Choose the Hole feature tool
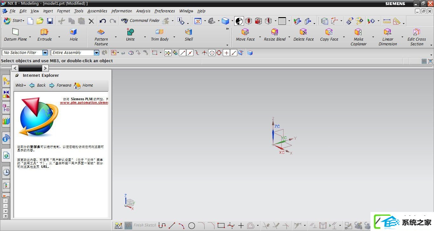This screenshot has width=434, height=231. click(74, 35)
